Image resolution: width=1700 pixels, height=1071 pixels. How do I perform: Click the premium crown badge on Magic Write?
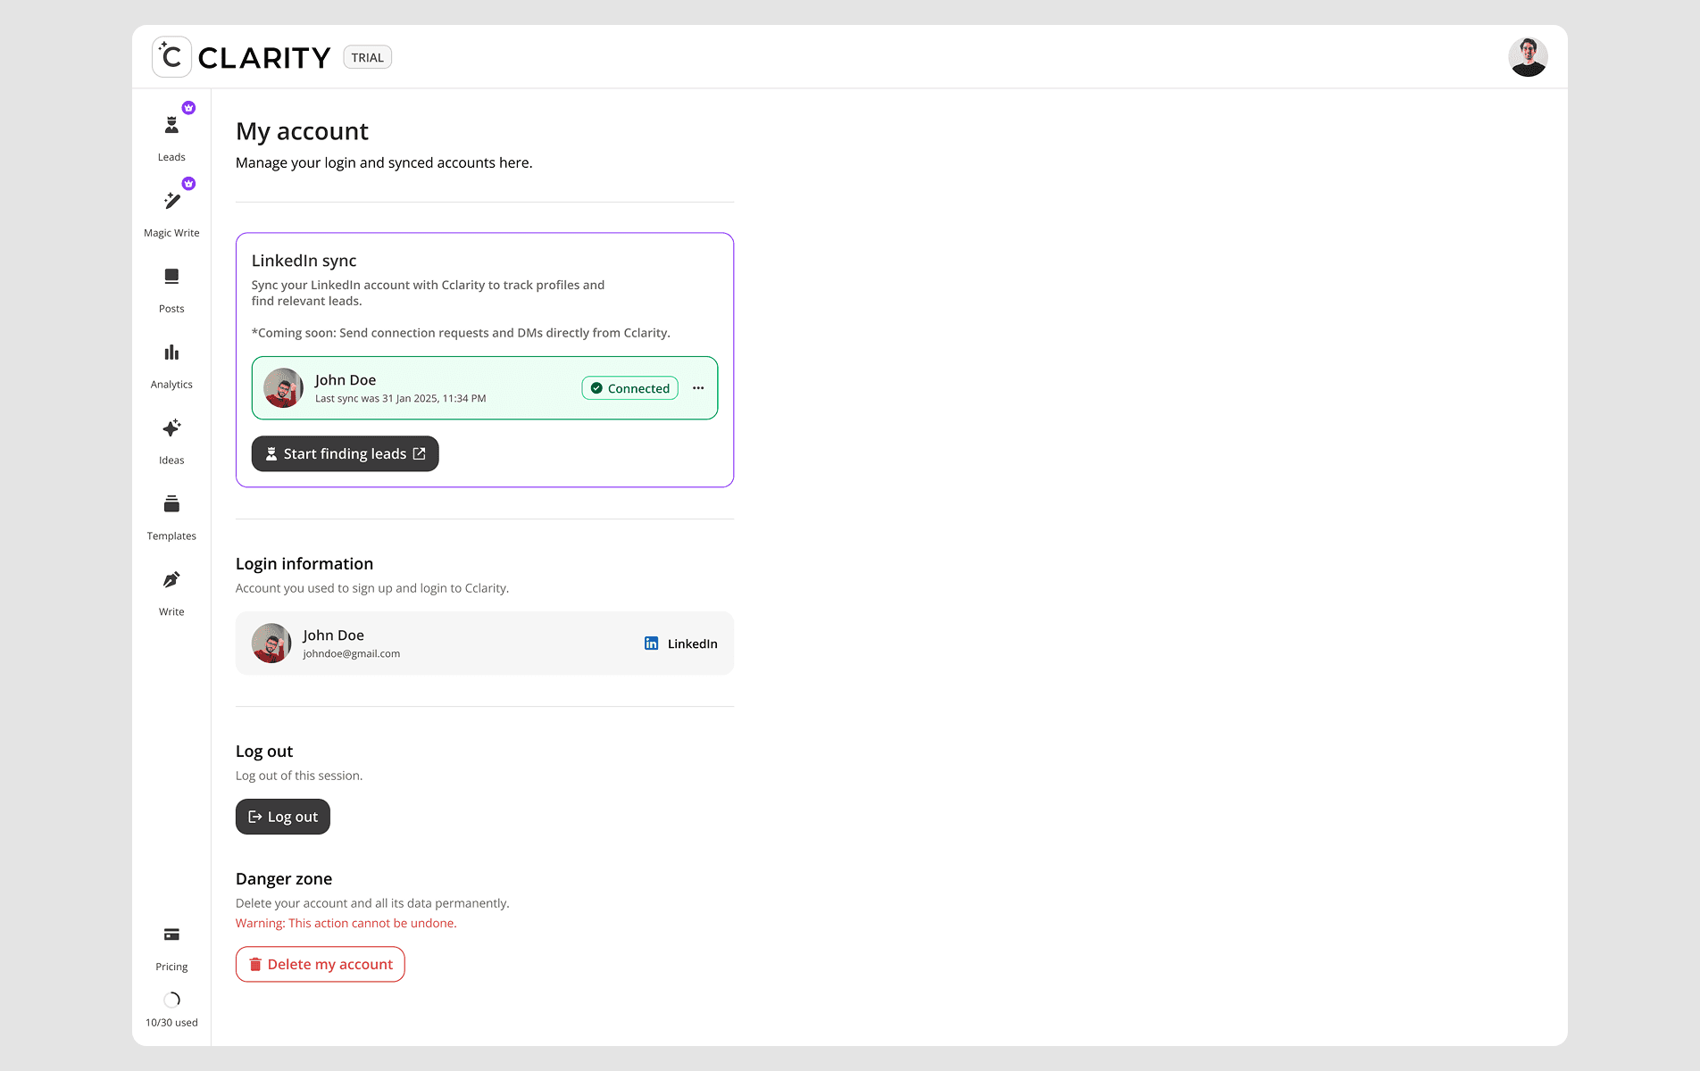click(x=188, y=184)
